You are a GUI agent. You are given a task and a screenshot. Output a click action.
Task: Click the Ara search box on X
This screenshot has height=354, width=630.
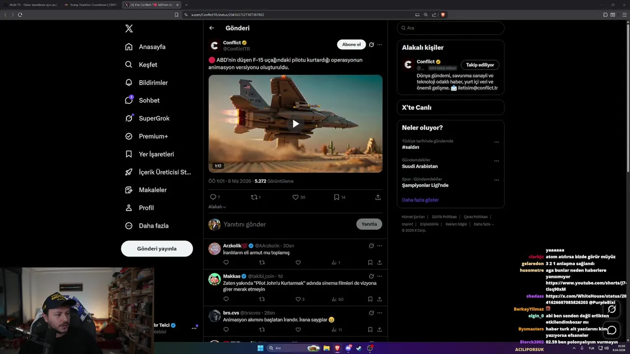pos(451,28)
